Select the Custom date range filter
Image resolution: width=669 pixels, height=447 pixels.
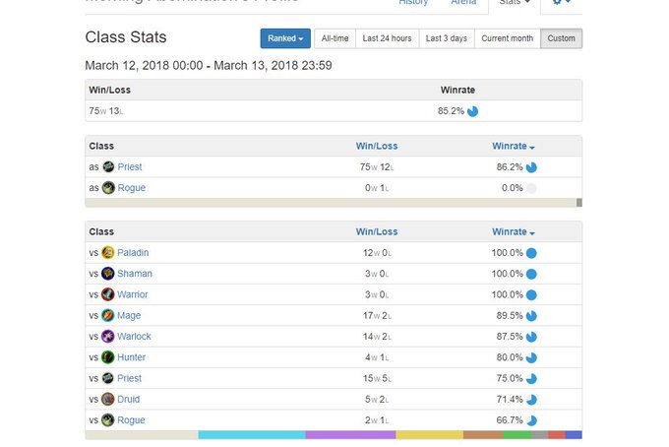[561, 38]
